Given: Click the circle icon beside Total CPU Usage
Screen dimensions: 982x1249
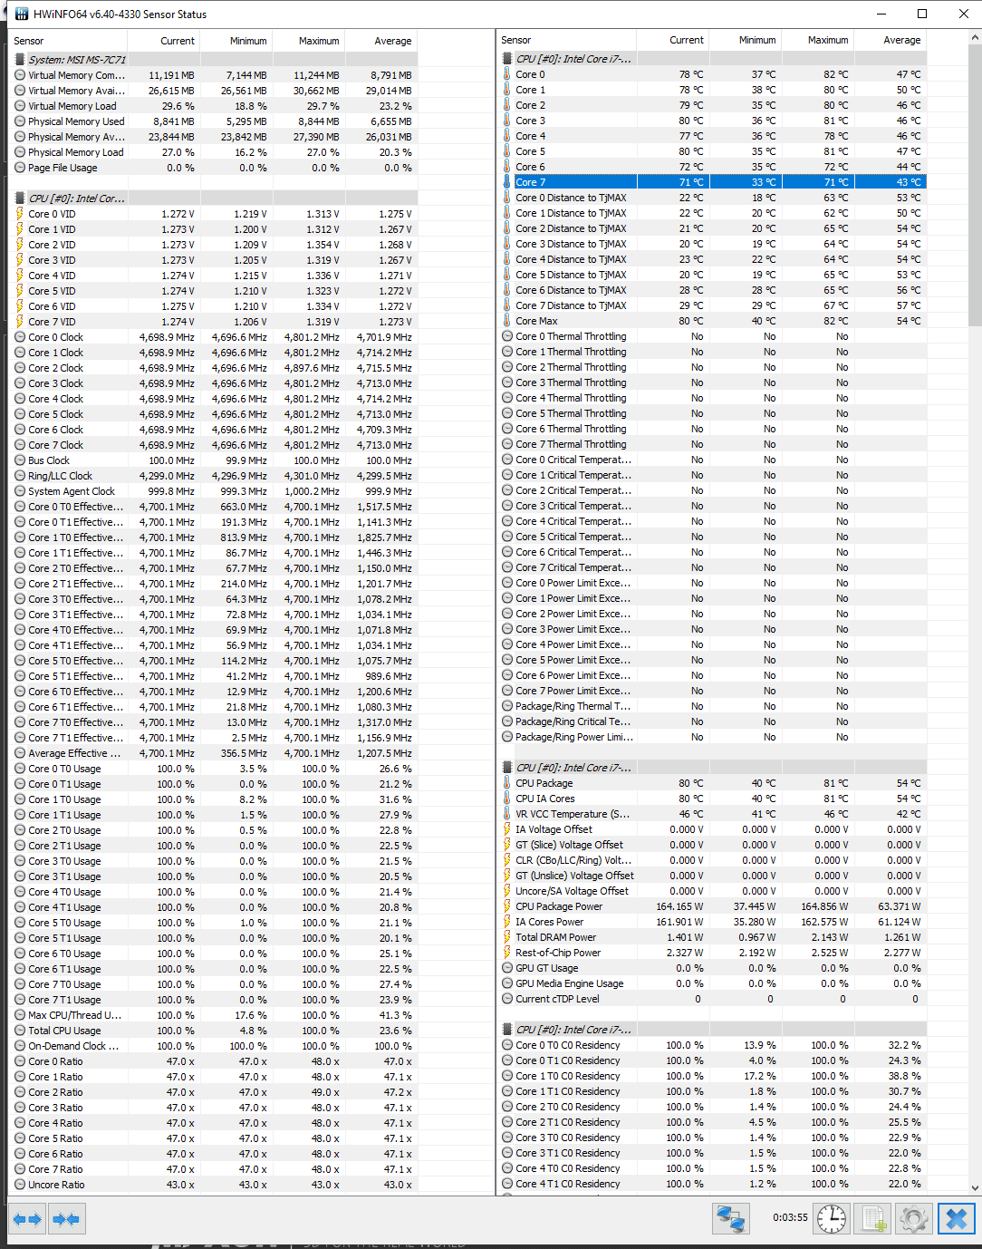Looking at the screenshot, I should tap(20, 1031).
